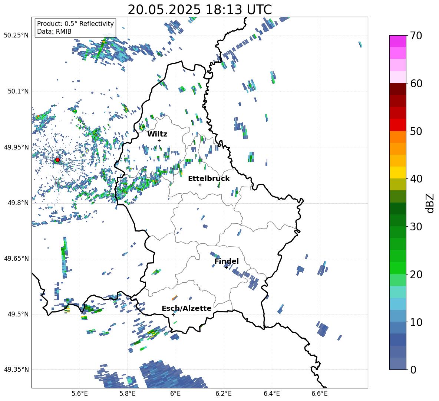
Task: Click the Findel station cross marker
Action: [226, 268]
